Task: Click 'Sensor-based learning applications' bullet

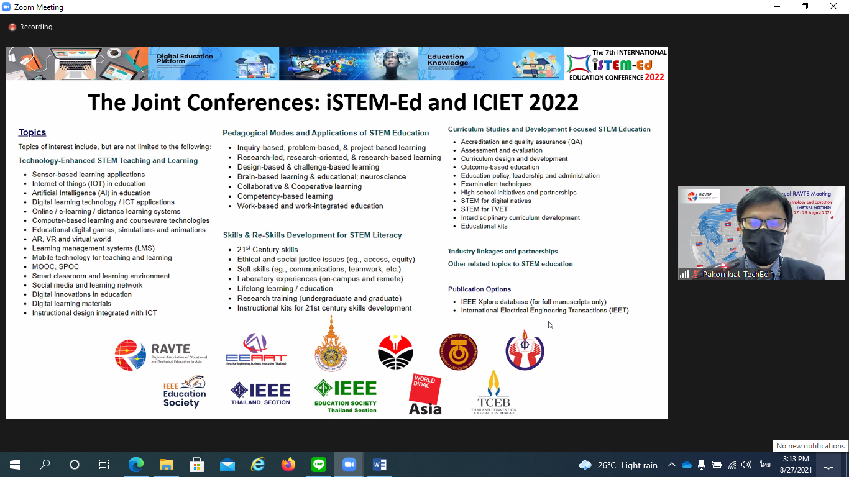Action: pyautogui.click(x=88, y=175)
